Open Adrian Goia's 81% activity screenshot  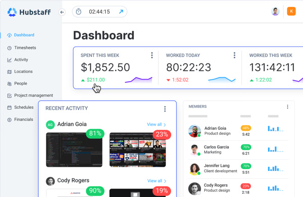click(x=74, y=149)
